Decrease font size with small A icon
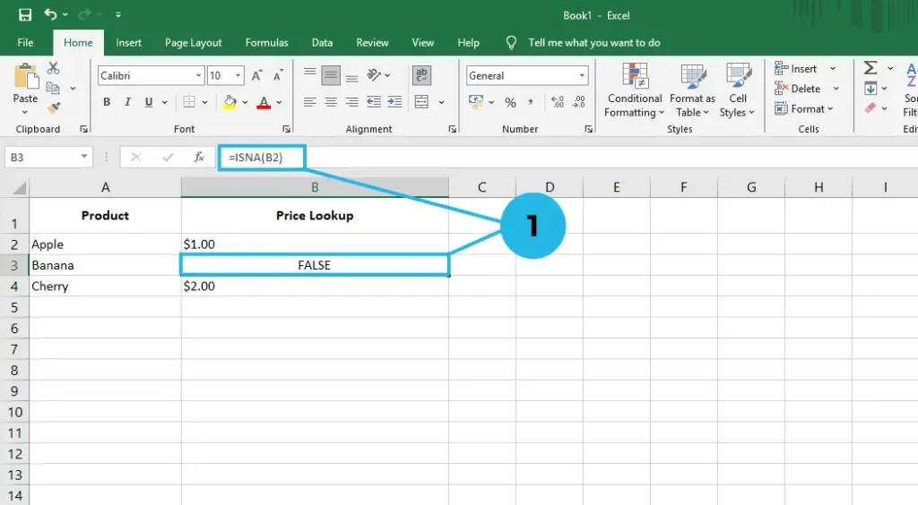This screenshot has width=918, height=505. click(278, 75)
